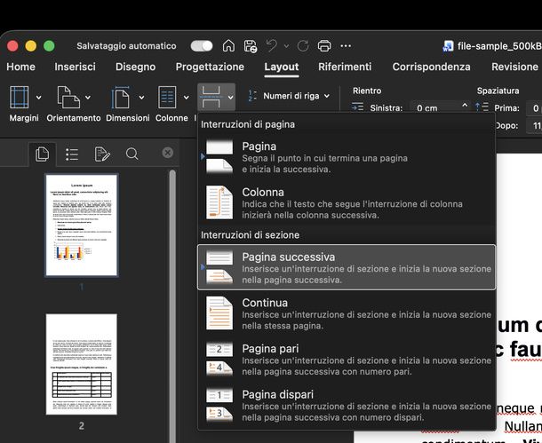542x443 pixels.
Task: Click the Dimensioni page size icon
Action: click(120, 98)
